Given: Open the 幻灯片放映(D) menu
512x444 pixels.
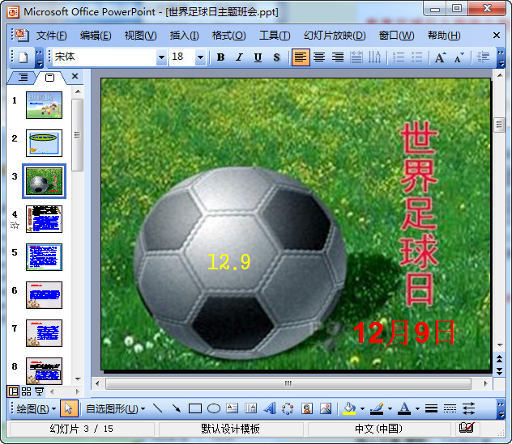Looking at the screenshot, I should [335, 36].
